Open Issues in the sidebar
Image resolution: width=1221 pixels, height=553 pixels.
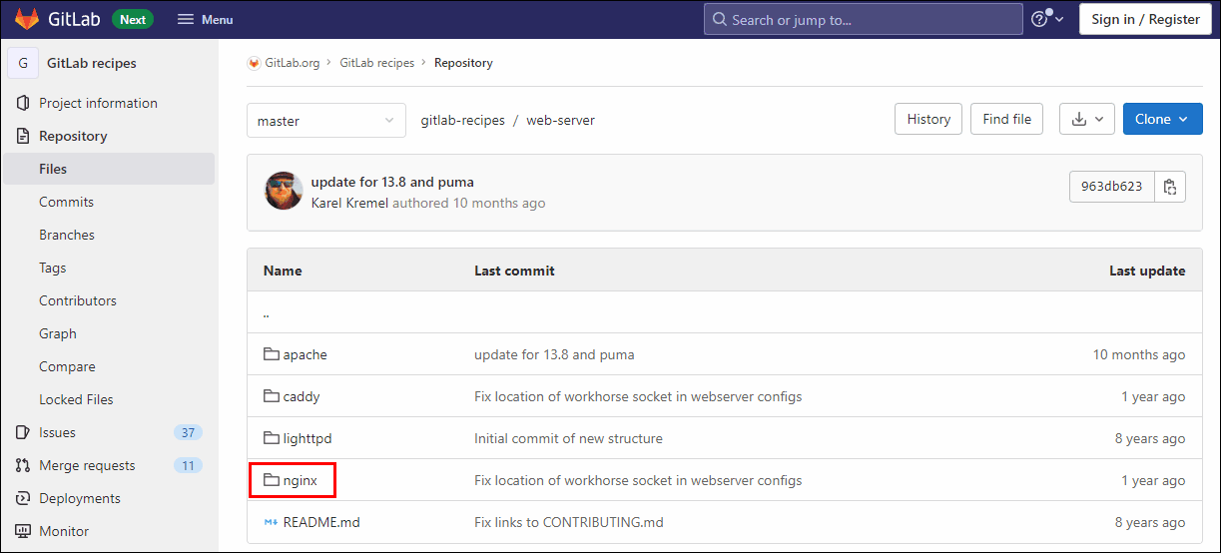[57, 432]
